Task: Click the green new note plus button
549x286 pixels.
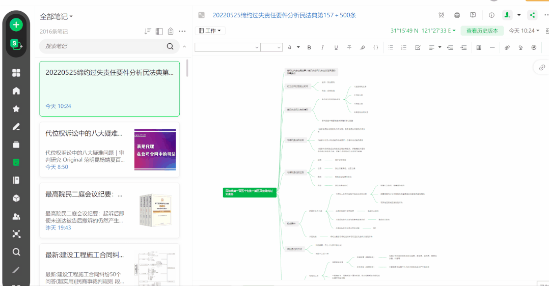Action: coord(16,24)
